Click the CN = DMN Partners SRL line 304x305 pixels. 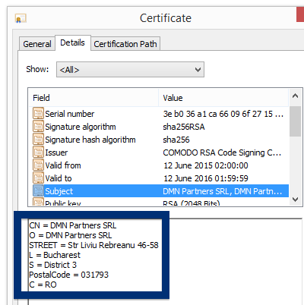pos(73,225)
